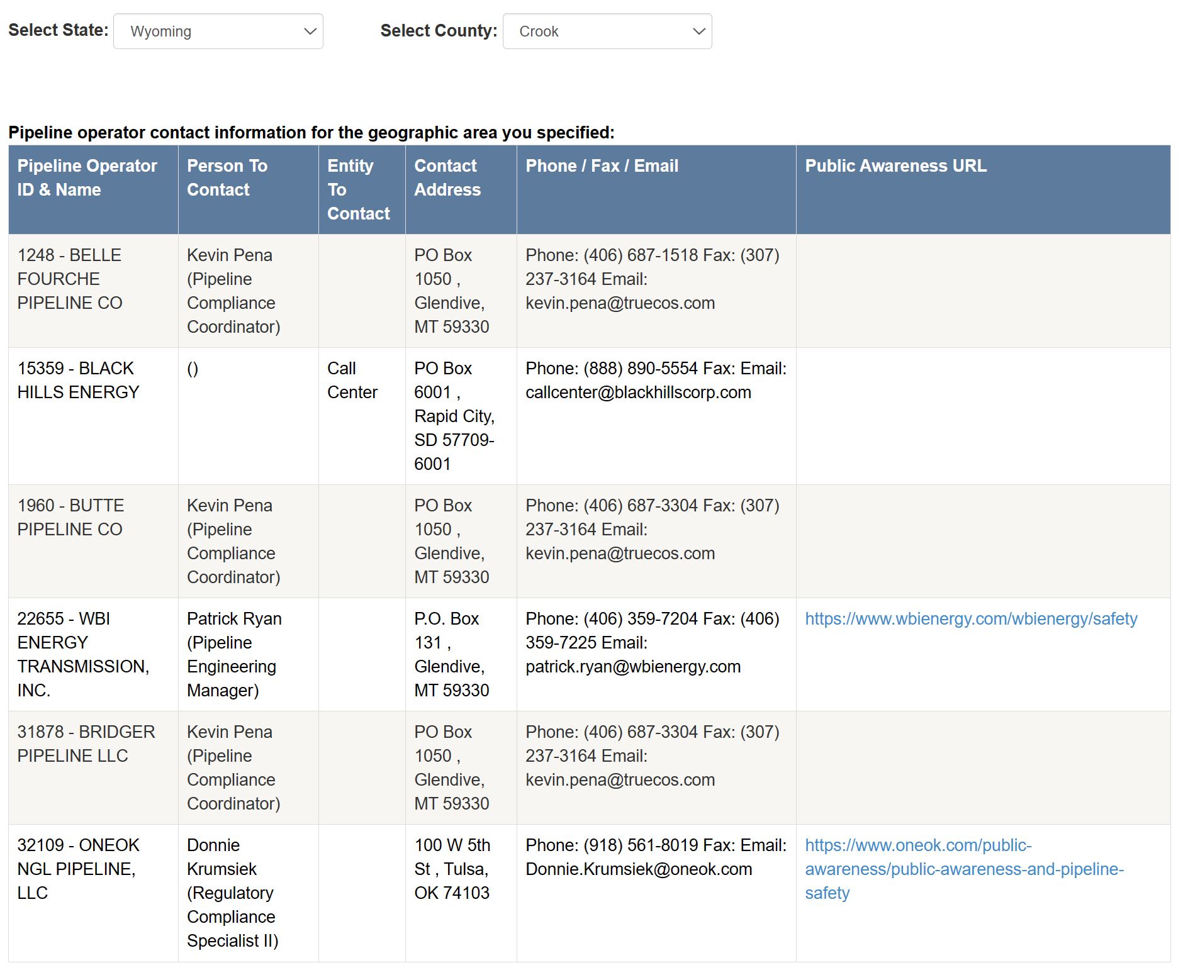Click Donnie Krumsiek Regulatory Compliance Specialist cell

pos(248,893)
